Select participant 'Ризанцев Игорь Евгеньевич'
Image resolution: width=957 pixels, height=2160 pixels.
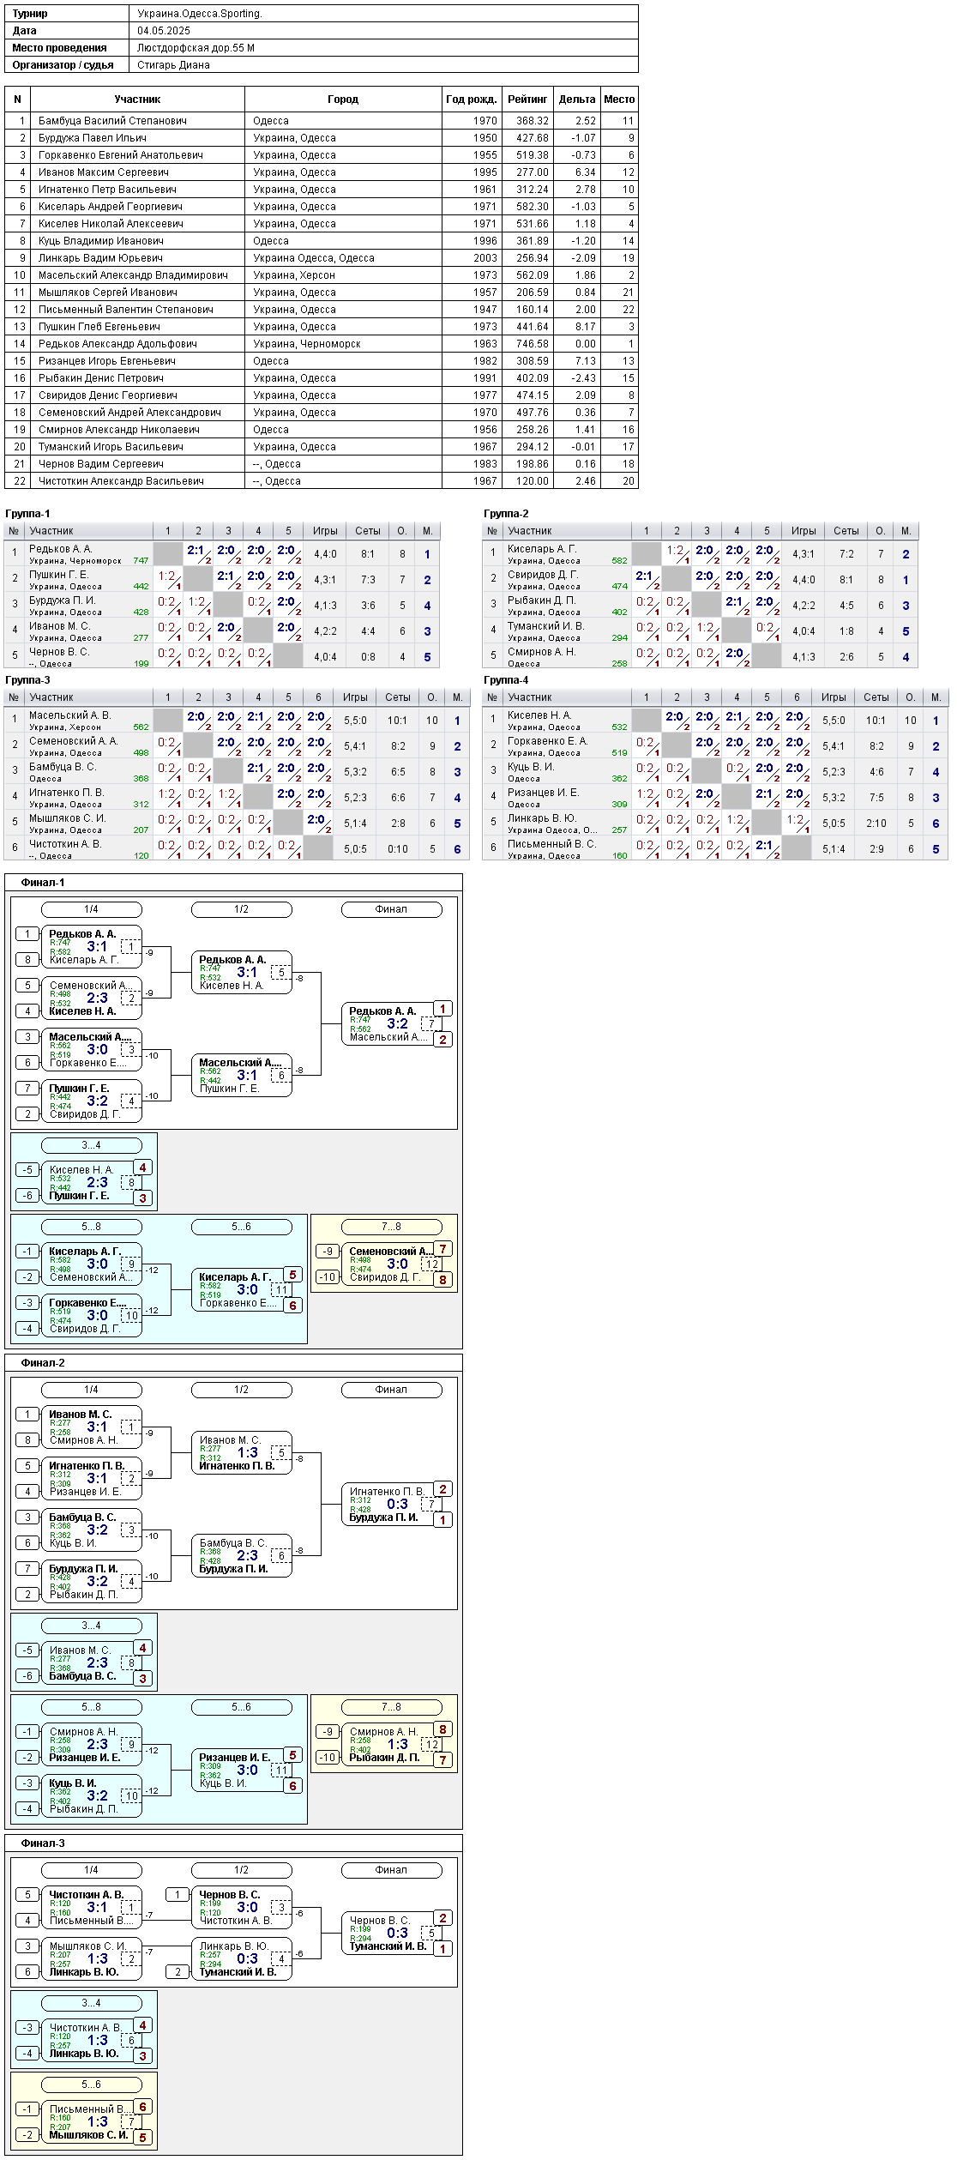pyautogui.click(x=107, y=361)
